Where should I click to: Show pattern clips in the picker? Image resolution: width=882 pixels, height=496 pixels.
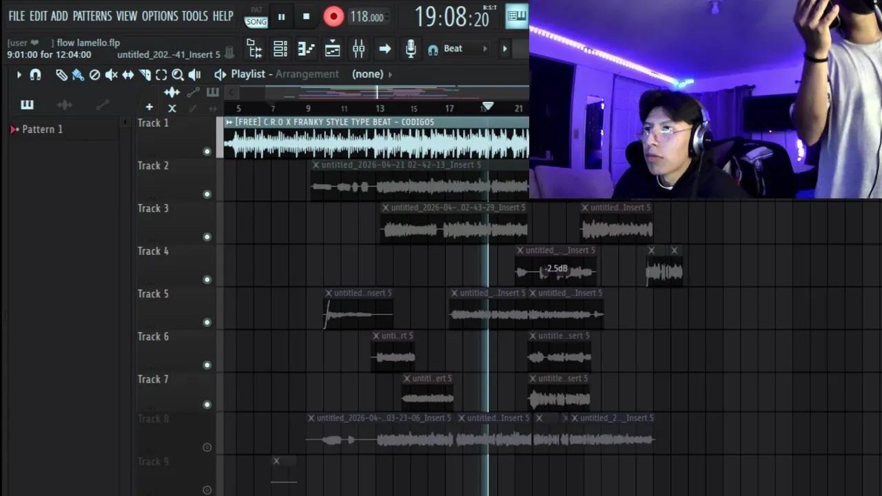[x=27, y=105]
